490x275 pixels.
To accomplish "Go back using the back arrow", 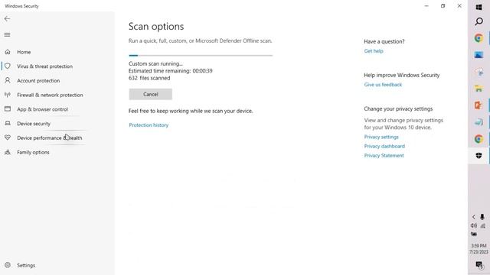I will pos(7,18).
